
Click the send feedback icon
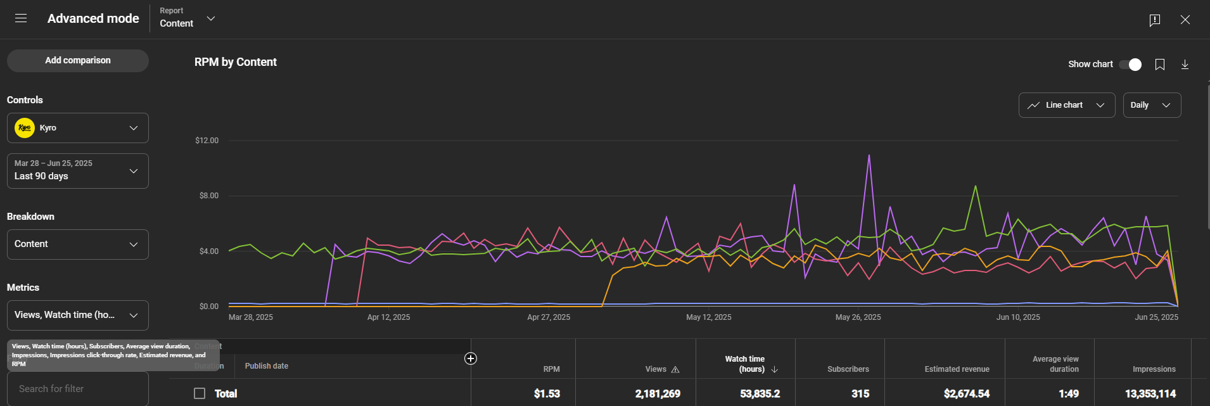1155,20
